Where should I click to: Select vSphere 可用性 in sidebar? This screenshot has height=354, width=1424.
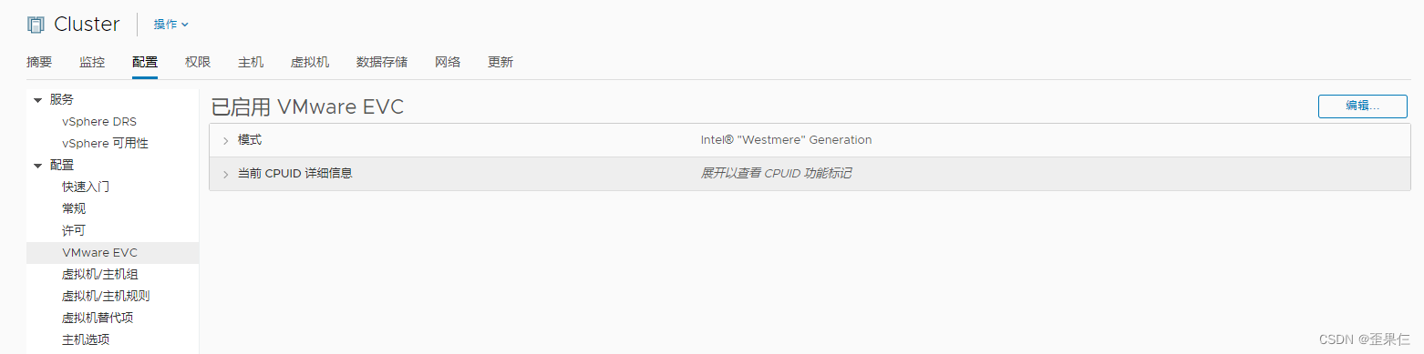[105, 143]
